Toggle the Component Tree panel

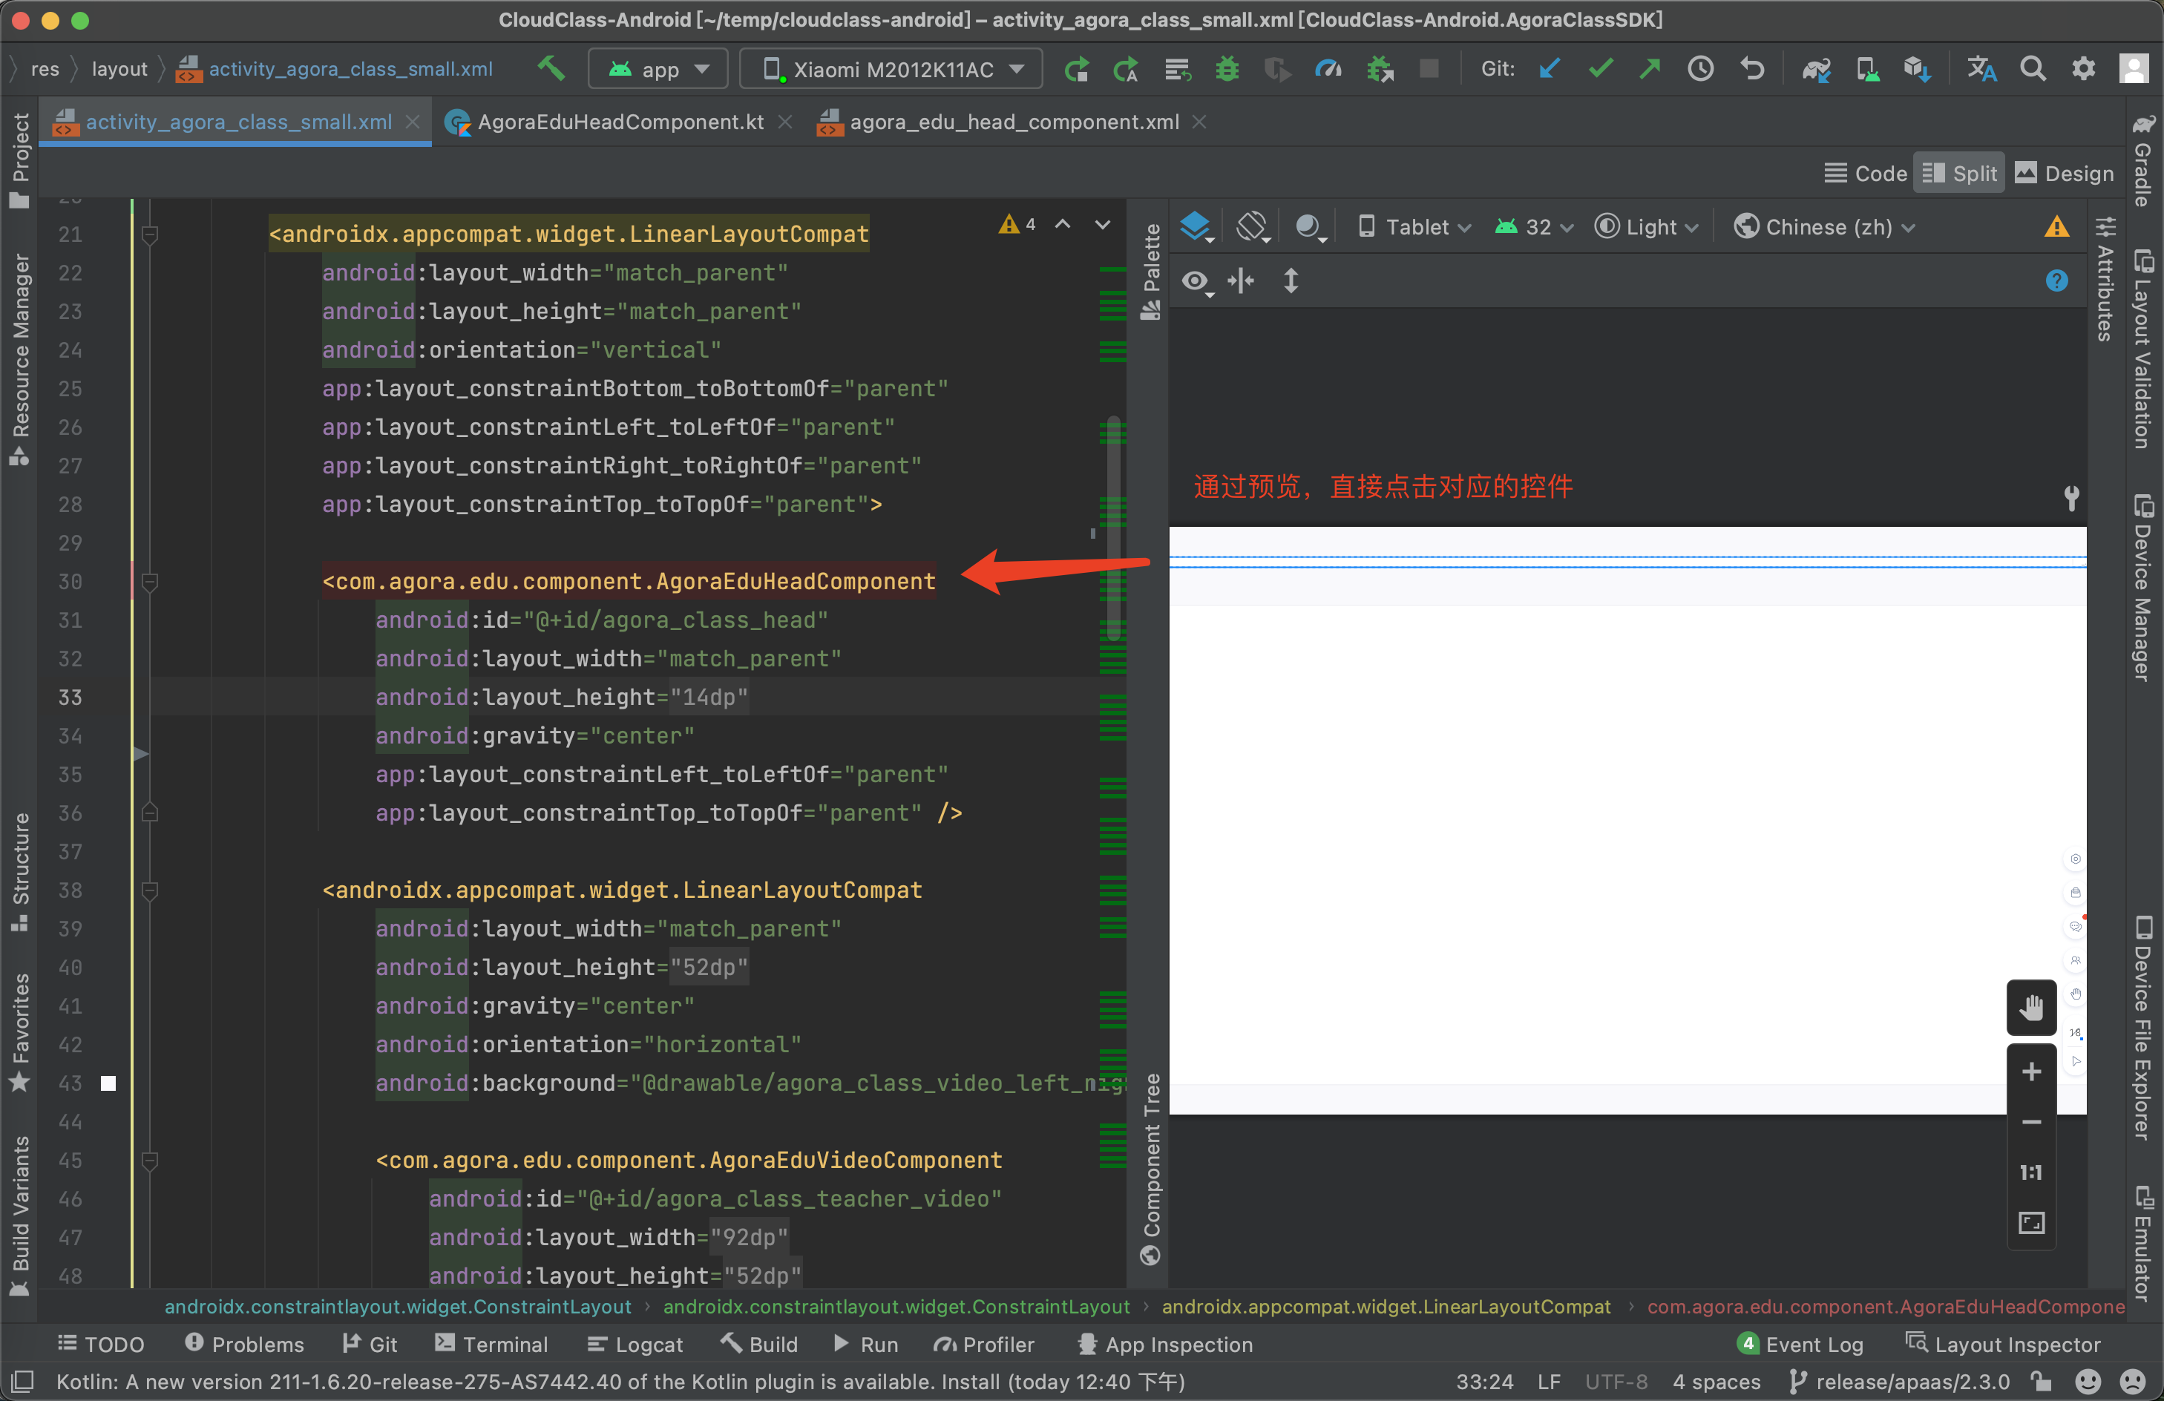tap(1150, 1169)
